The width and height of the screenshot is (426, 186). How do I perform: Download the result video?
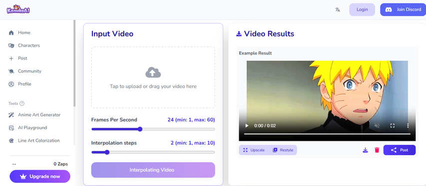pyautogui.click(x=366, y=150)
